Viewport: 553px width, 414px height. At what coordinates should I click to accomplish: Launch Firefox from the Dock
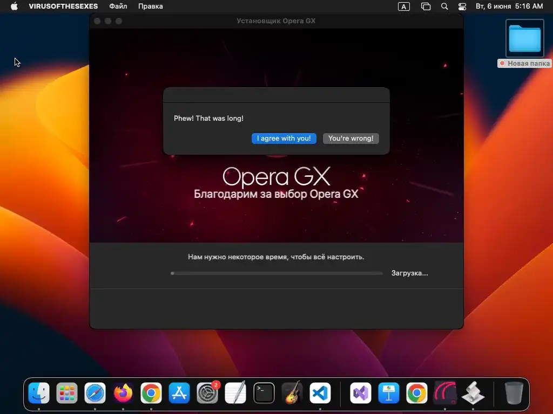pyautogui.click(x=123, y=393)
